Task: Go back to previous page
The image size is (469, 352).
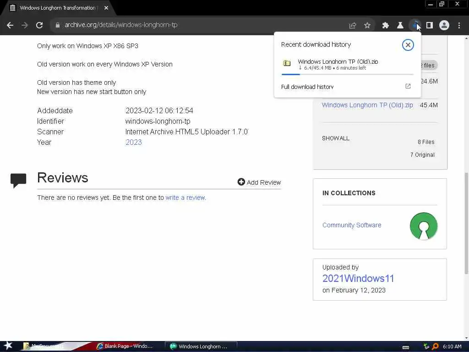Action: pyautogui.click(x=10, y=25)
